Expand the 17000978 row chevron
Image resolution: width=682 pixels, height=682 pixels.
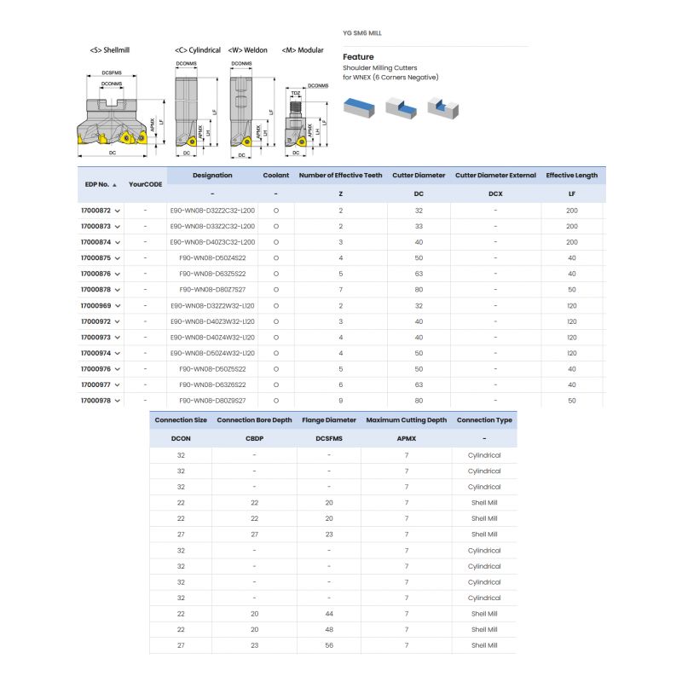[118, 401]
